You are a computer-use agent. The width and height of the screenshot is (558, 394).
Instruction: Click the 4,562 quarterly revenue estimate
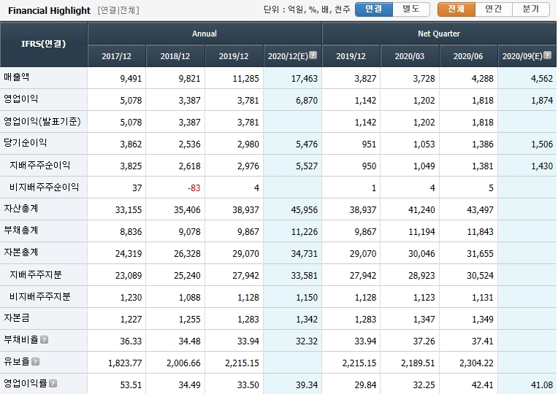pyautogui.click(x=527, y=78)
